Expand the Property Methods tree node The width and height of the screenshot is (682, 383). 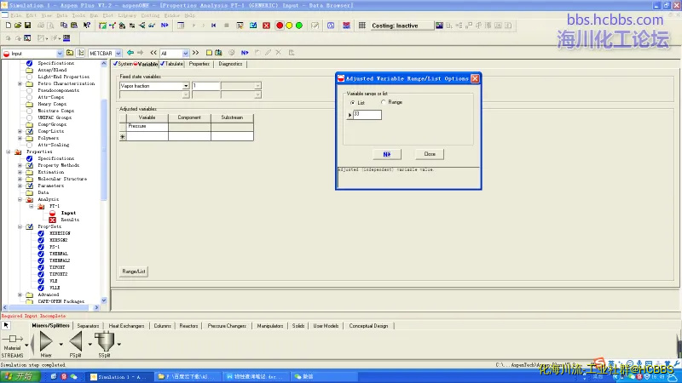click(20, 165)
